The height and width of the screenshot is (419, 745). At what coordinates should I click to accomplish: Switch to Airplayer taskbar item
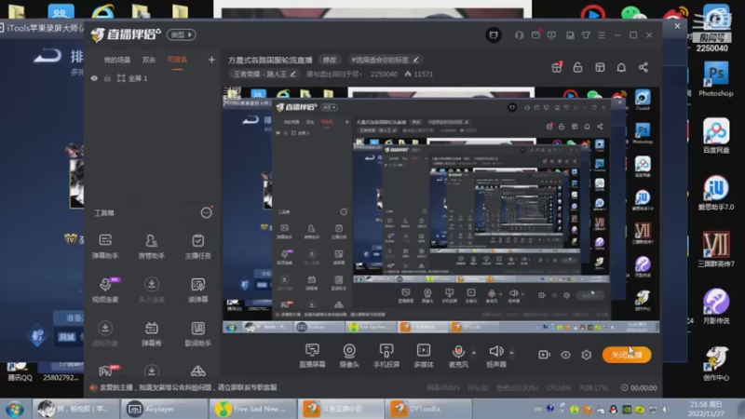pyautogui.click(x=164, y=409)
